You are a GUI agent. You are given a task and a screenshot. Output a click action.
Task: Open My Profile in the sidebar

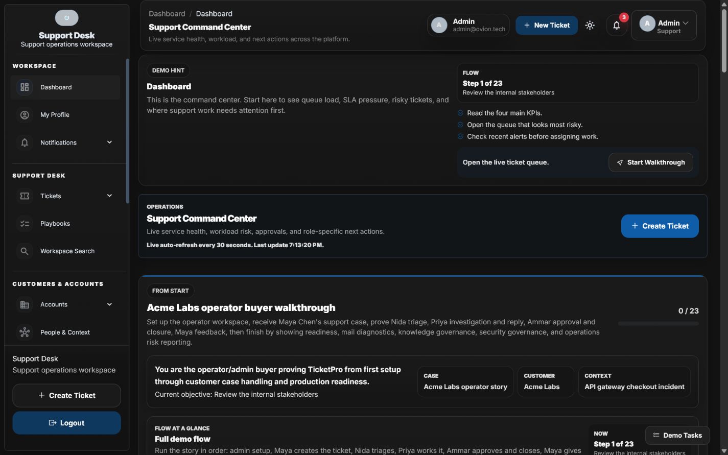[x=65, y=115]
